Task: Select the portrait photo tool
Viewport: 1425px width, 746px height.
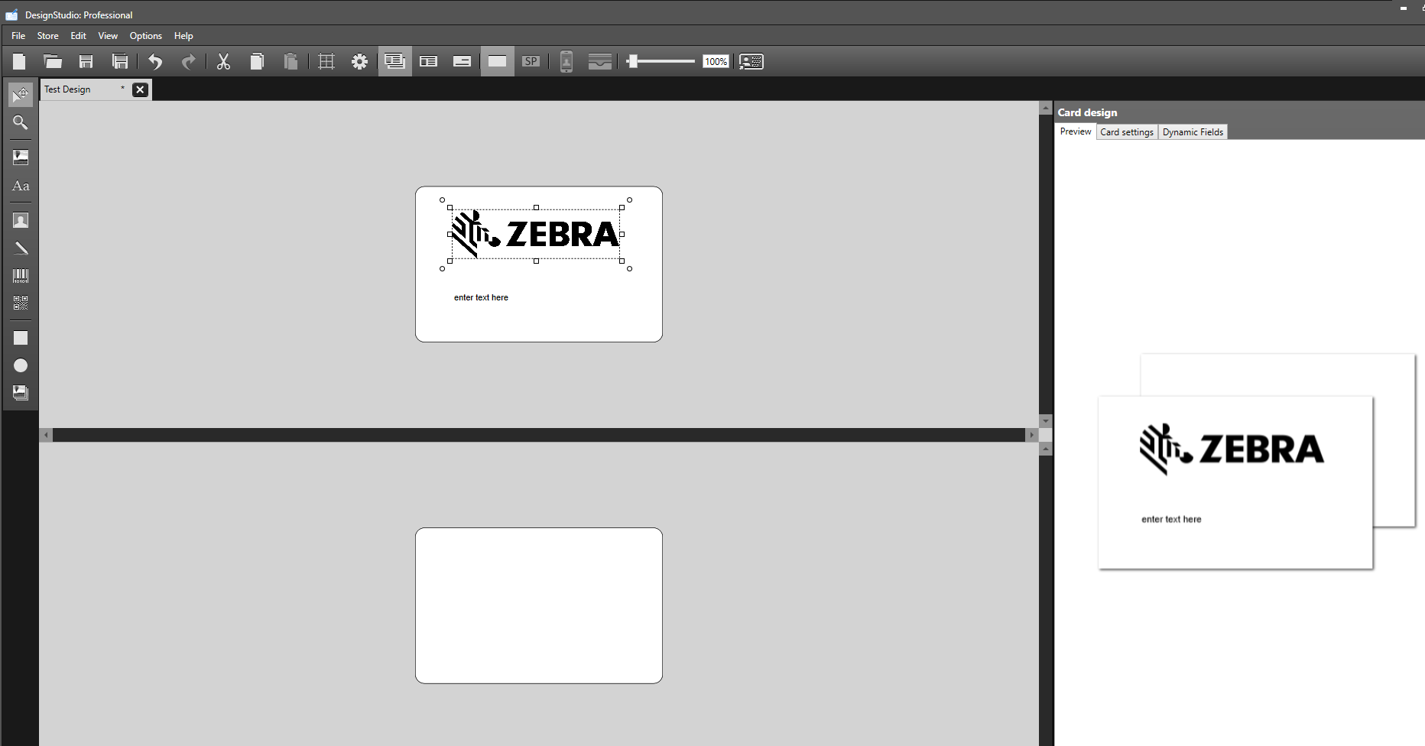Action: pyautogui.click(x=21, y=221)
